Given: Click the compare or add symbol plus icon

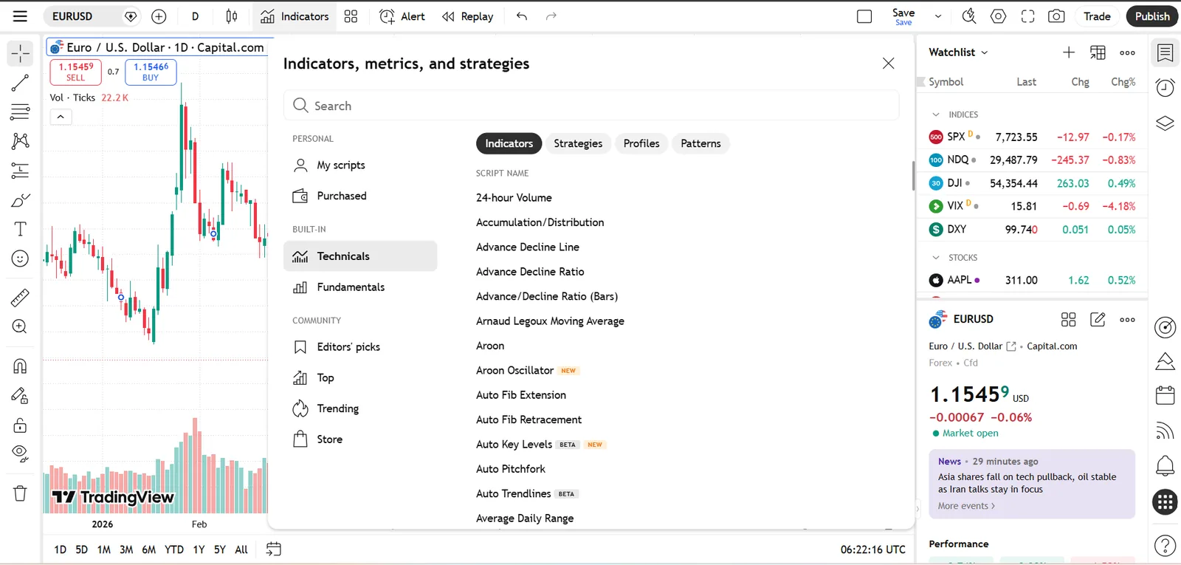Looking at the screenshot, I should 159,16.
